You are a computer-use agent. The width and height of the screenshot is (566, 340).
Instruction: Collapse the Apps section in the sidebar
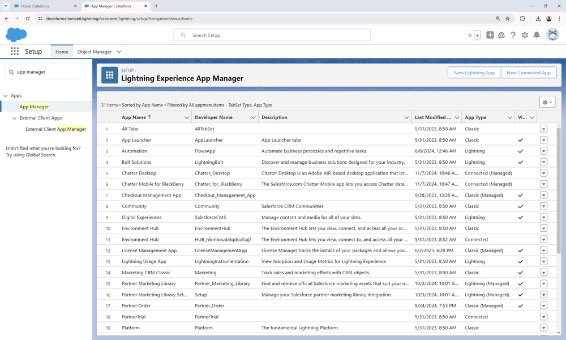coord(5,95)
